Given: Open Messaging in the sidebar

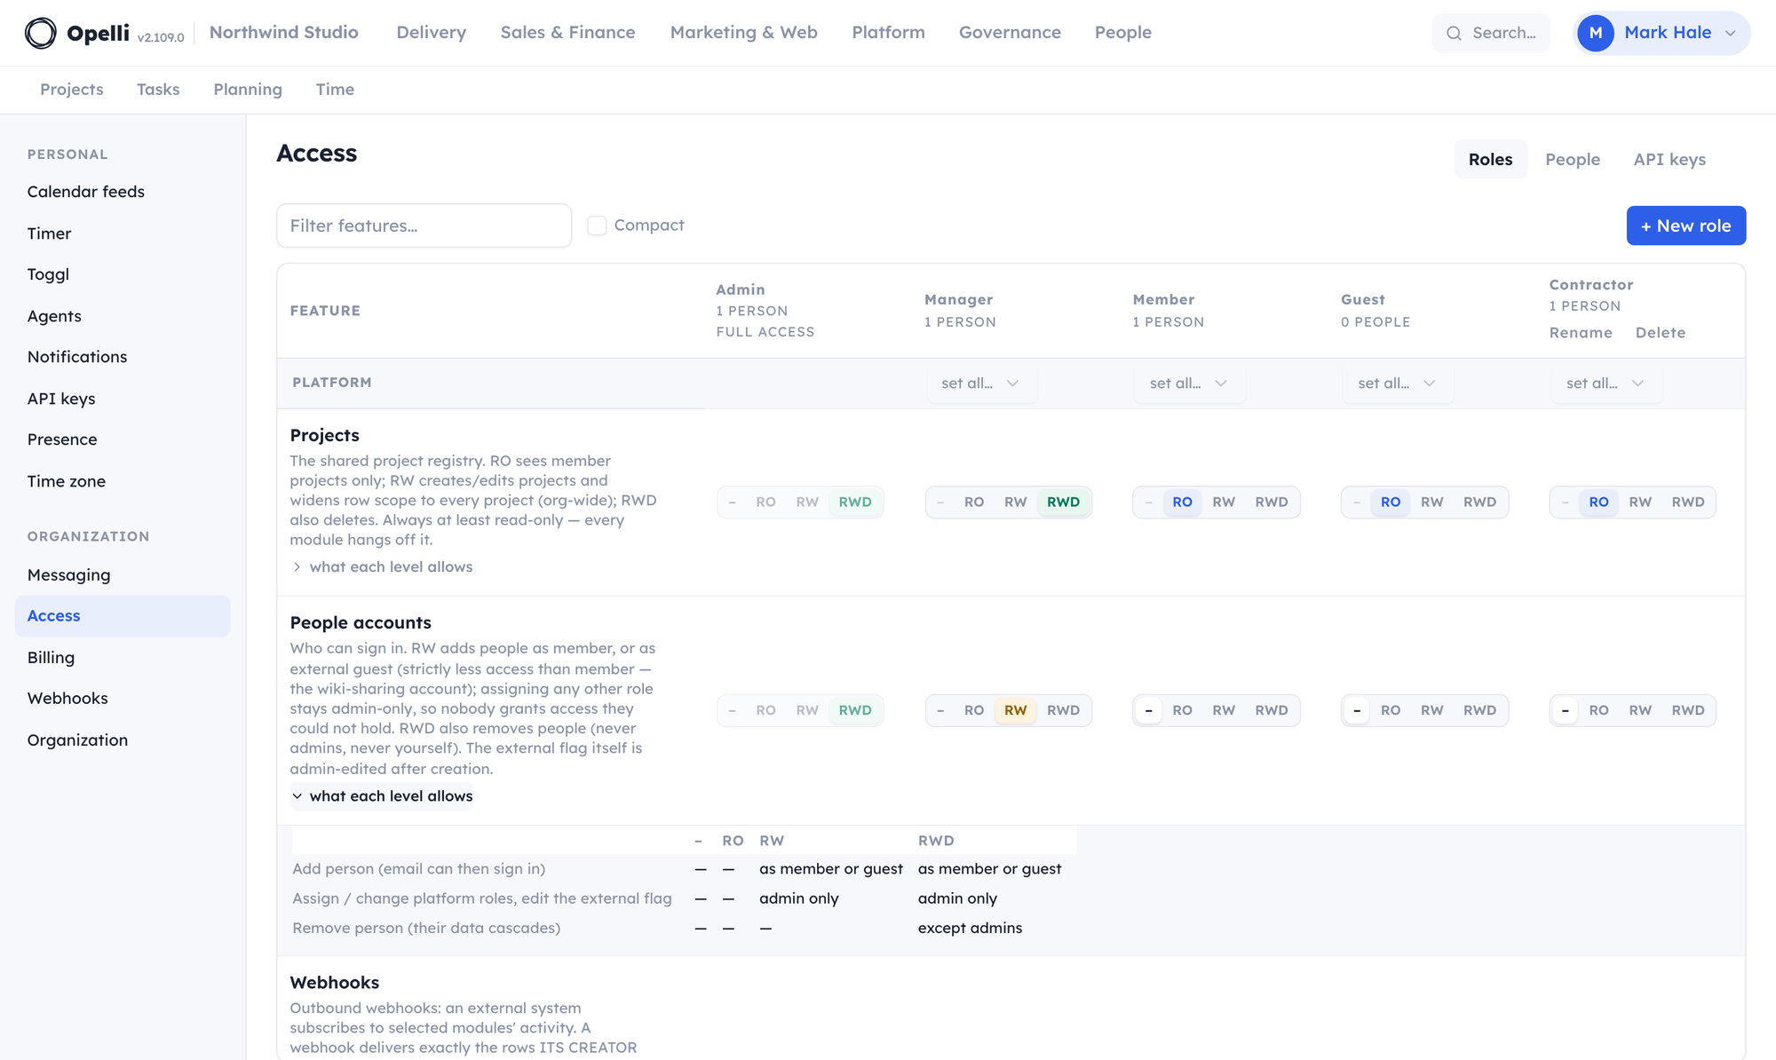Looking at the screenshot, I should tap(123, 575).
